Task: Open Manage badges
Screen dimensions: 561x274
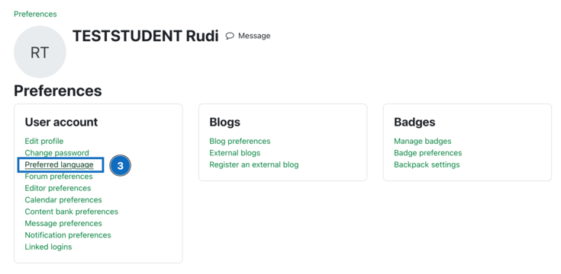Action: click(423, 141)
